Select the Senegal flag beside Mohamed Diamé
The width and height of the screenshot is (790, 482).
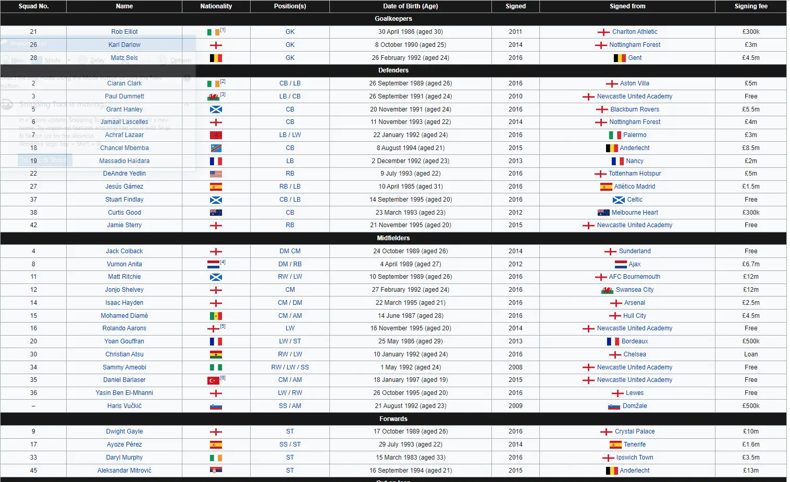pyautogui.click(x=216, y=316)
